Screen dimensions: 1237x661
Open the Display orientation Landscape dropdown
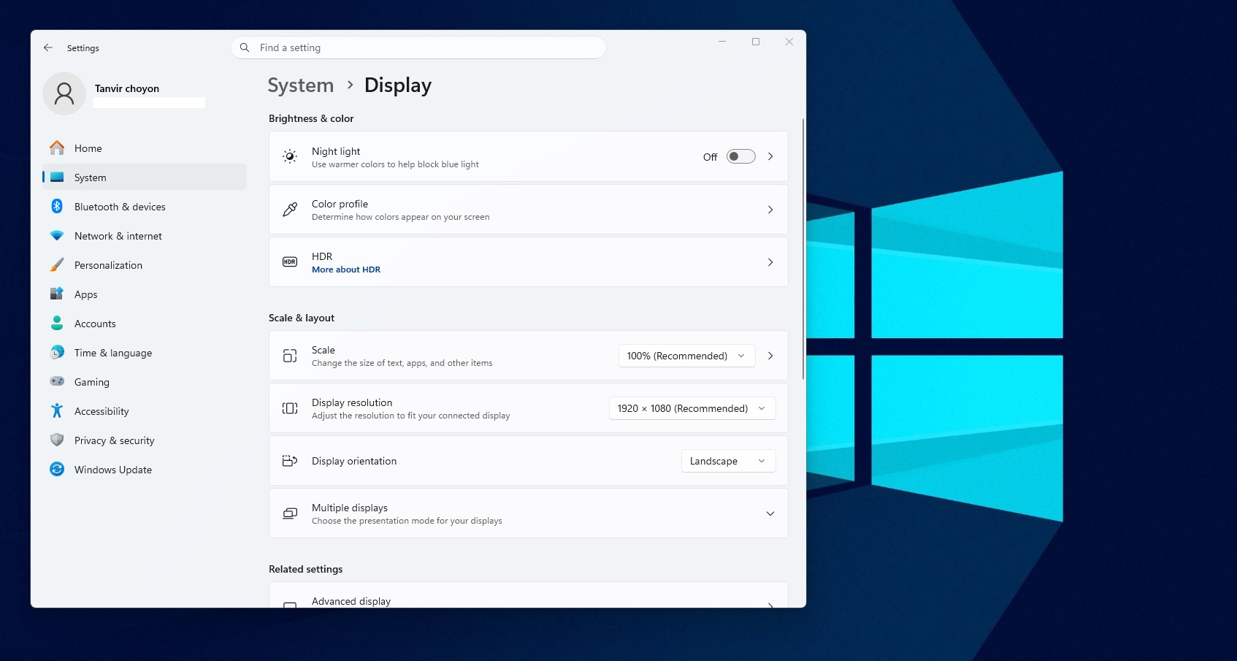coord(728,461)
